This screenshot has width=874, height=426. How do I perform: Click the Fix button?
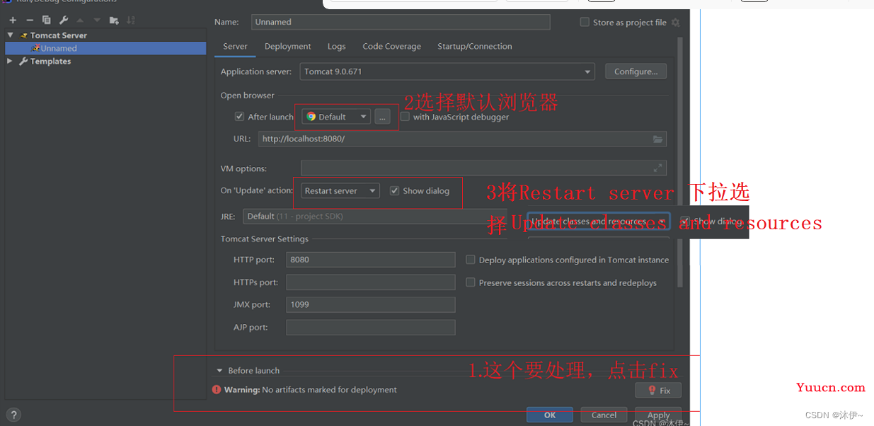point(658,391)
